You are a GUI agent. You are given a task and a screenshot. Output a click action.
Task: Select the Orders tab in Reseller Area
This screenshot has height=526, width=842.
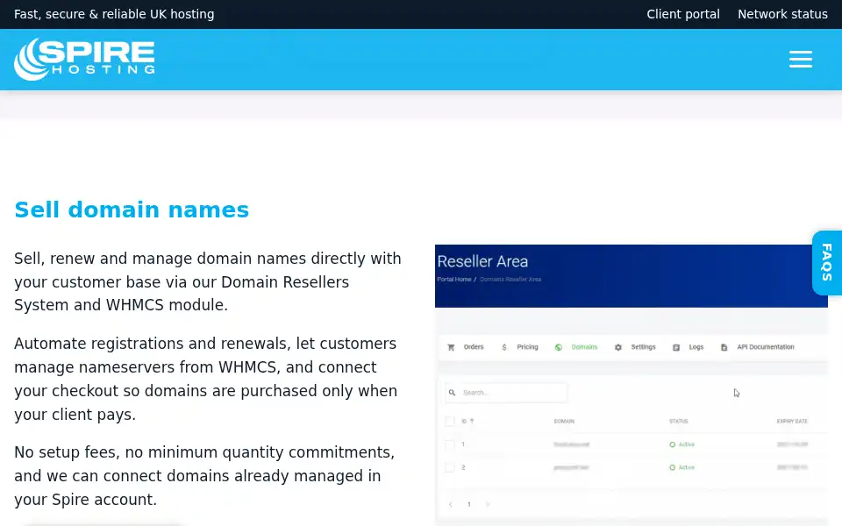point(473,347)
